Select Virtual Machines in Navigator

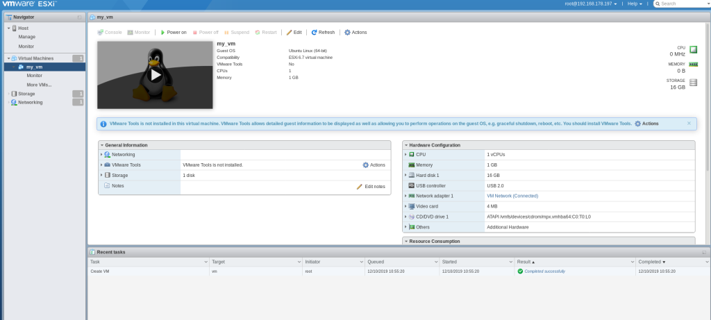(36, 58)
